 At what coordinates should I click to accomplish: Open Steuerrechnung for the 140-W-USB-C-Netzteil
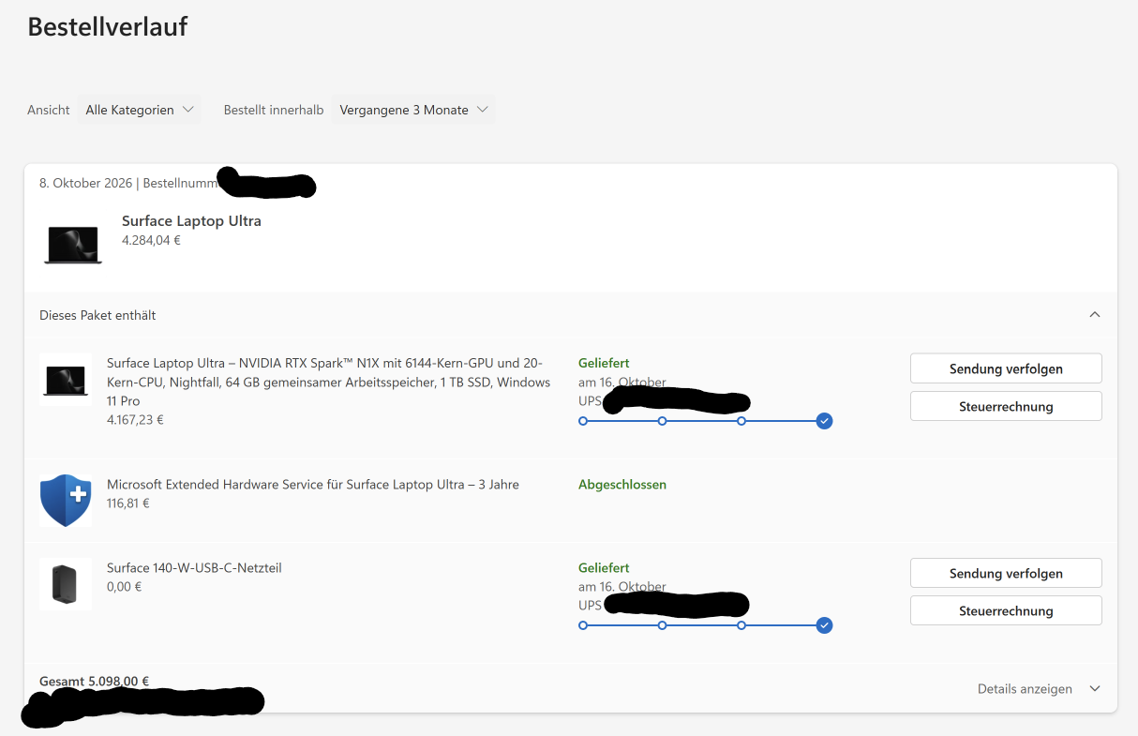pos(1006,610)
